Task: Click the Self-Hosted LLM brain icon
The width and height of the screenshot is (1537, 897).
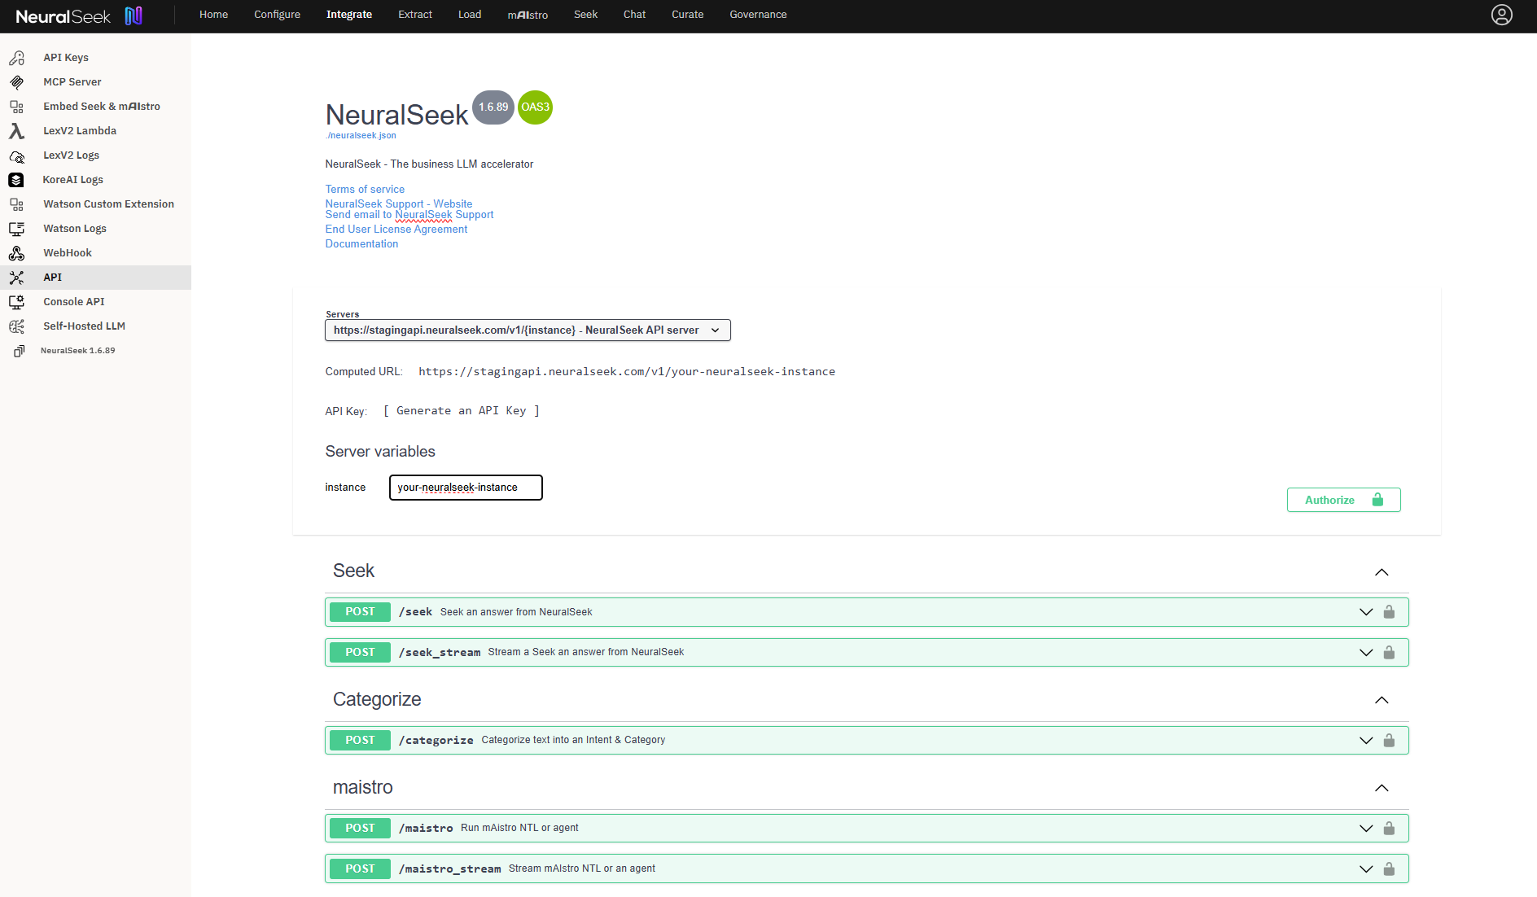Action: point(16,326)
